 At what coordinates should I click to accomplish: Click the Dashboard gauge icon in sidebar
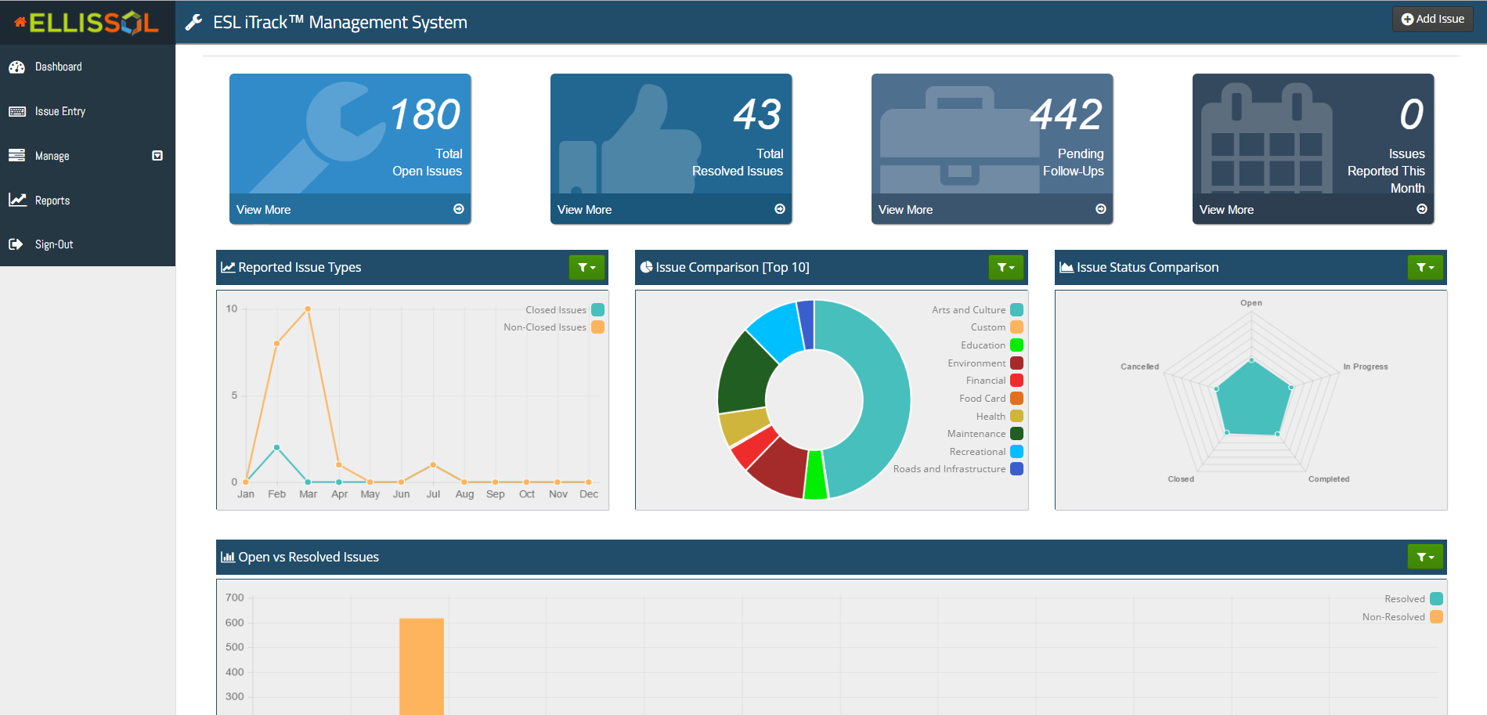click(17, 67)
